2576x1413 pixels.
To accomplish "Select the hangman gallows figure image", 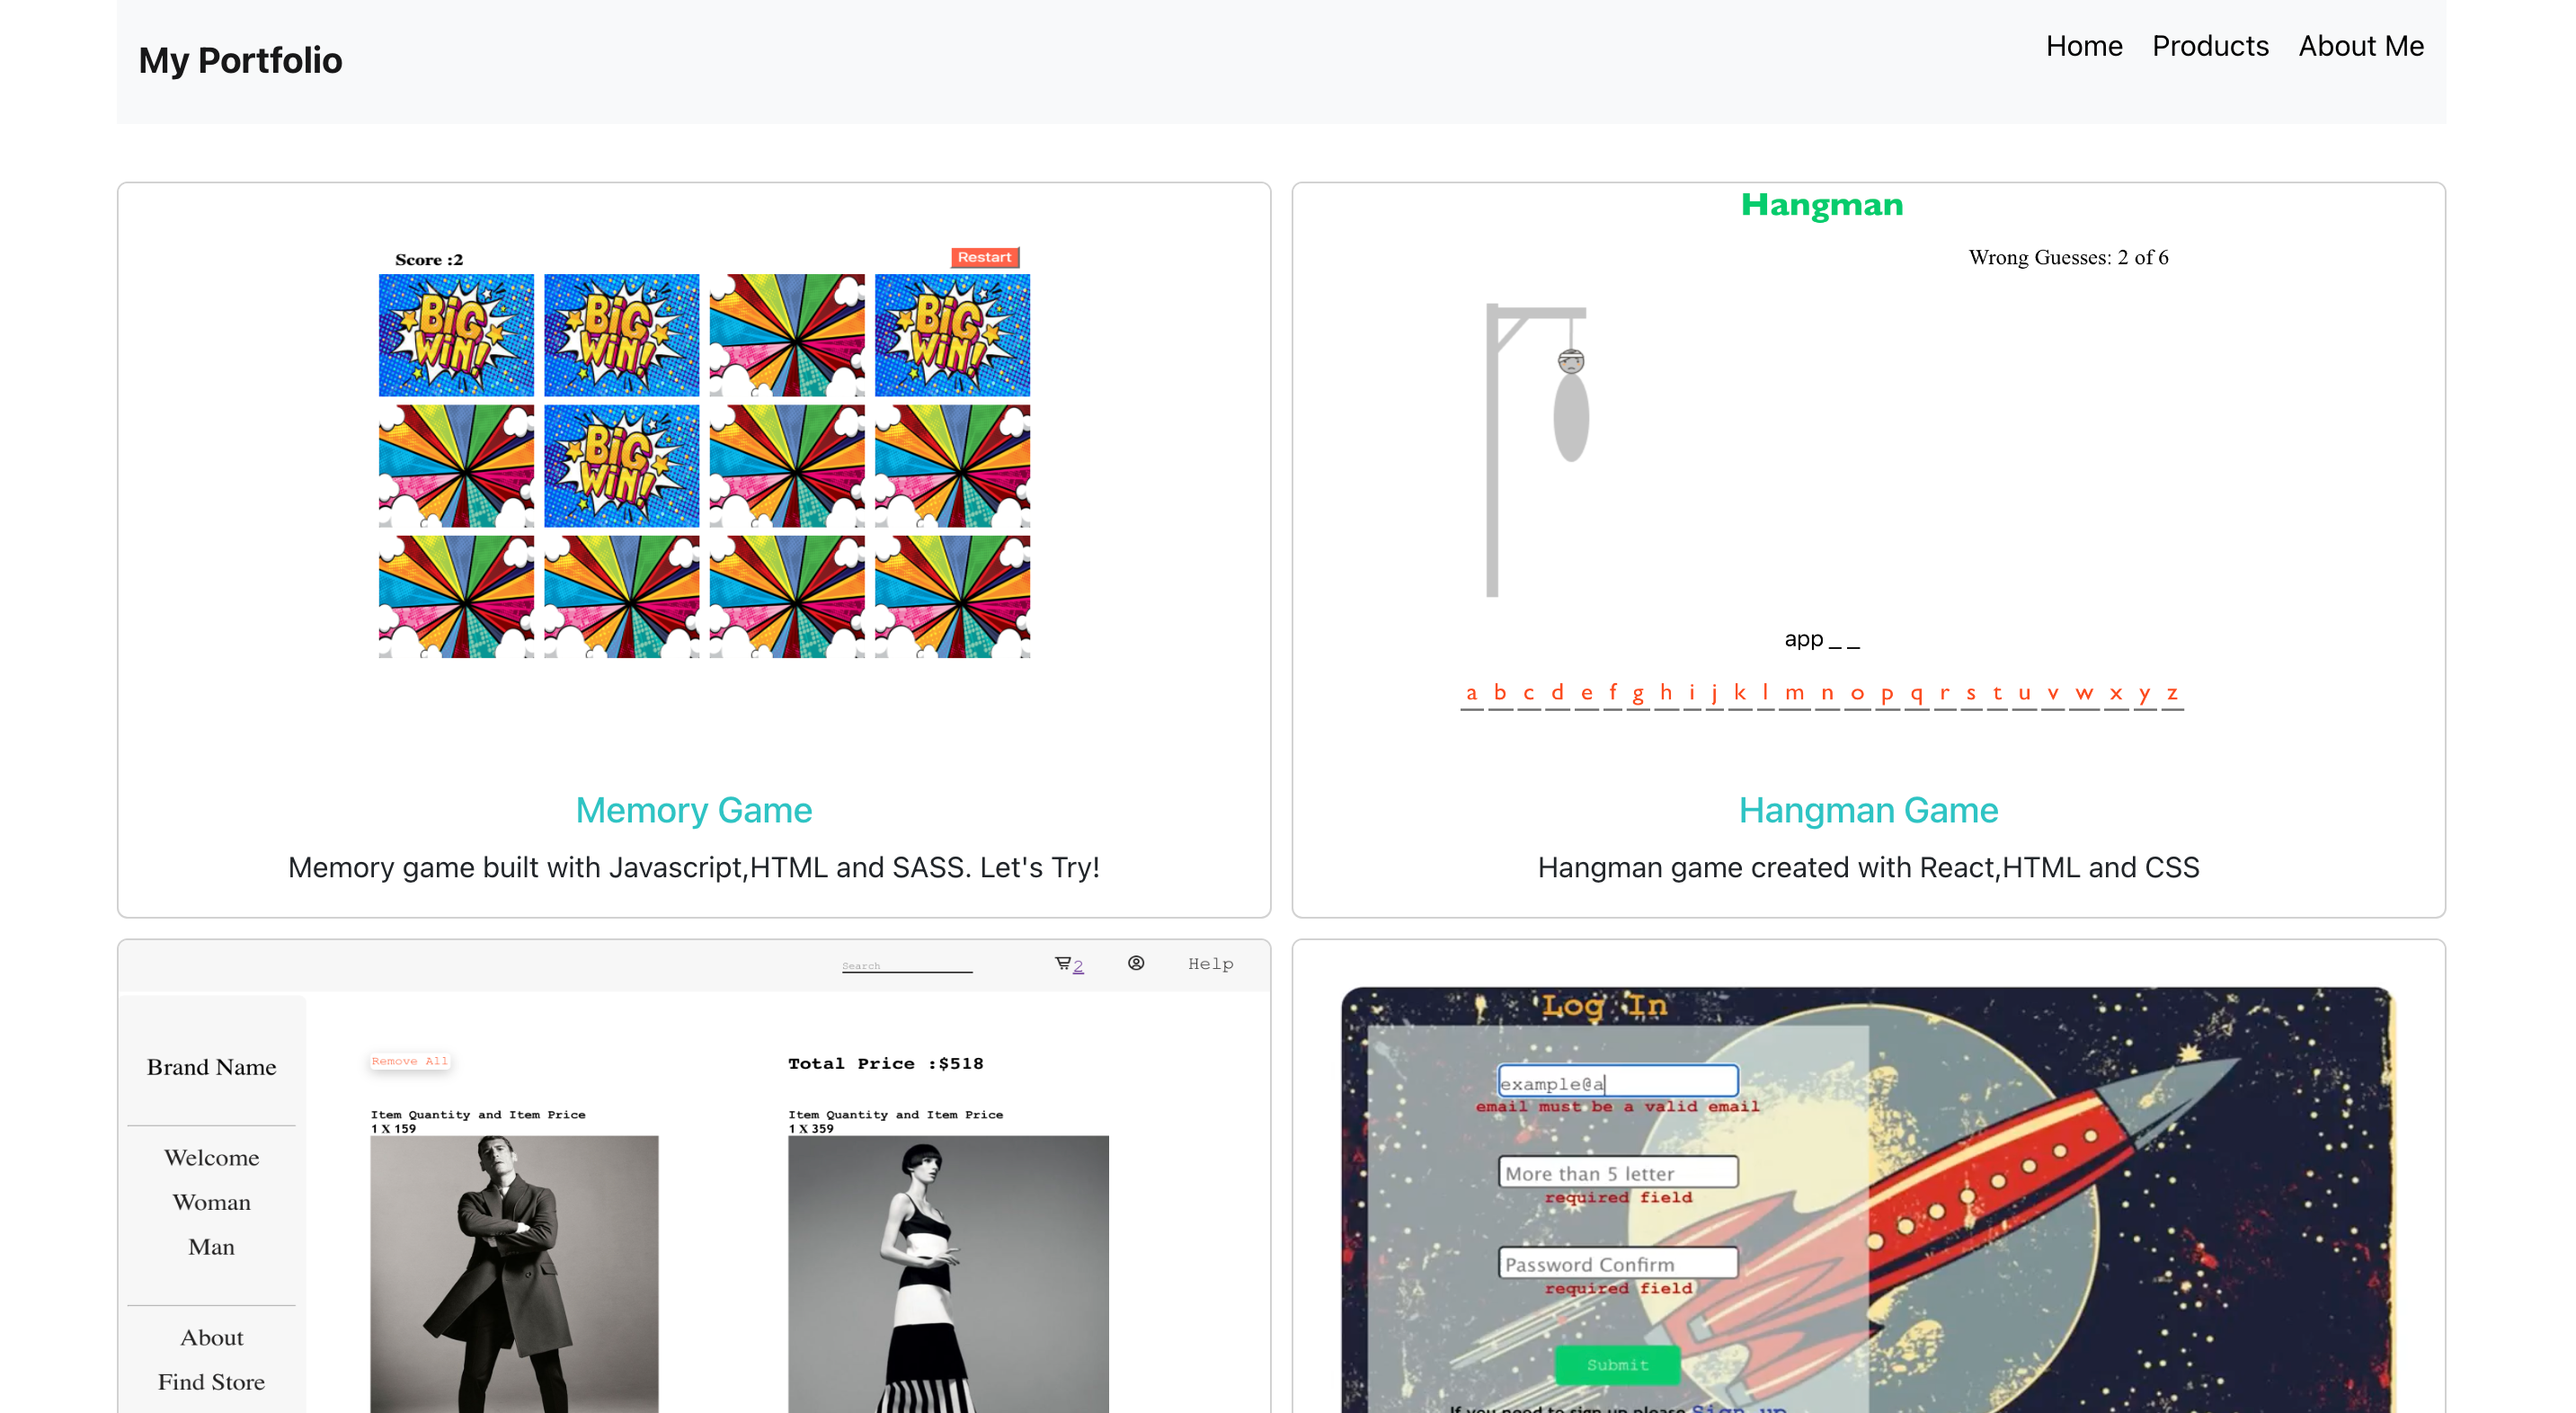I will (1537, 450).
